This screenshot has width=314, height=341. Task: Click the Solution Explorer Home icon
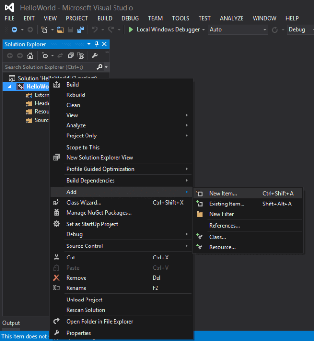tap(30, 56)
